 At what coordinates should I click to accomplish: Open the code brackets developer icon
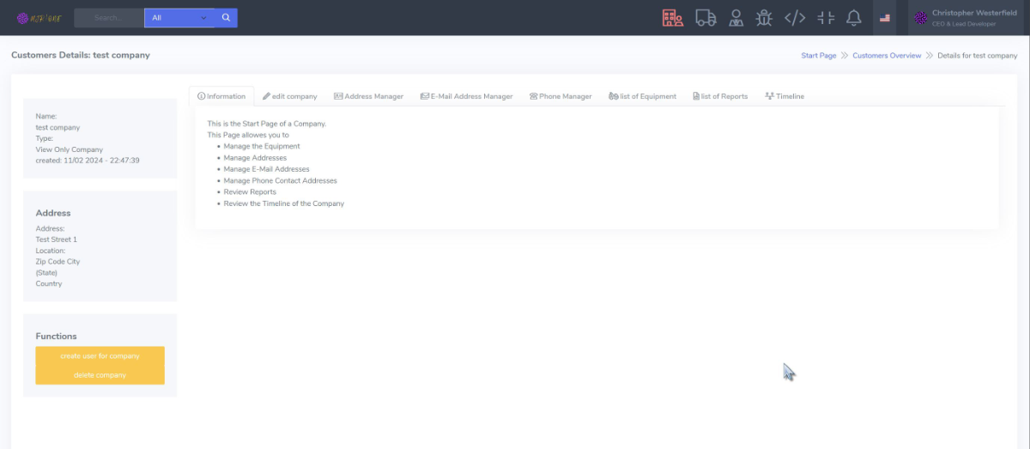[x=795, y=18]
